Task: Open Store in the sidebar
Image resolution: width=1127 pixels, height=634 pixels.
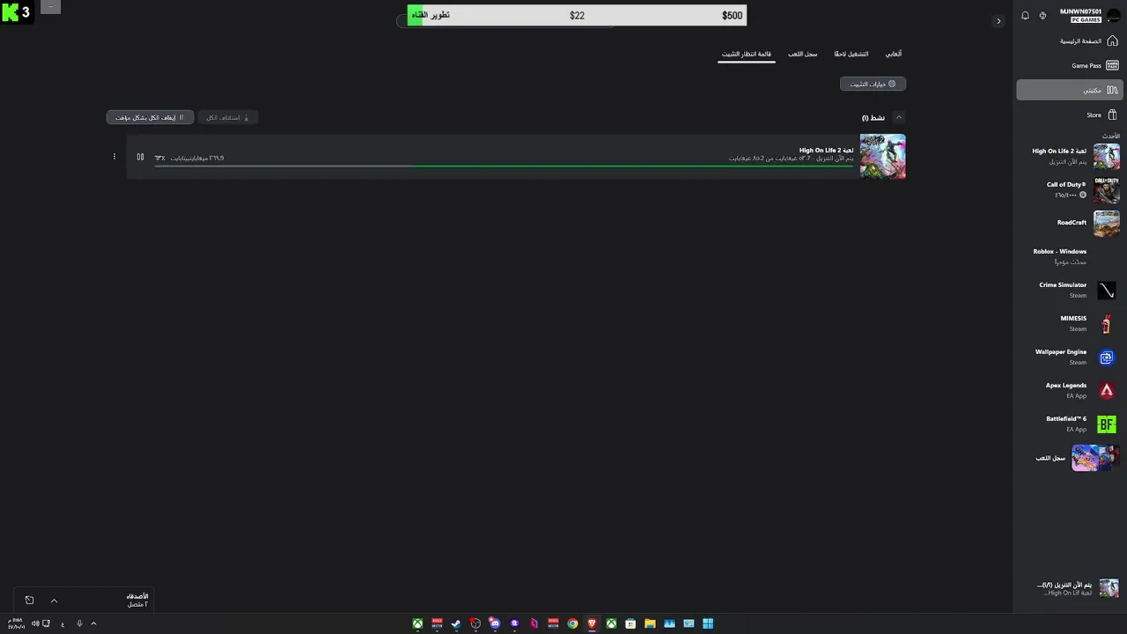Action: point(1068,114)
